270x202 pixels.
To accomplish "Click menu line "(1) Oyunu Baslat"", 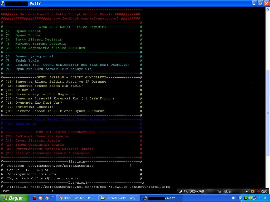I will click(23, 31).
